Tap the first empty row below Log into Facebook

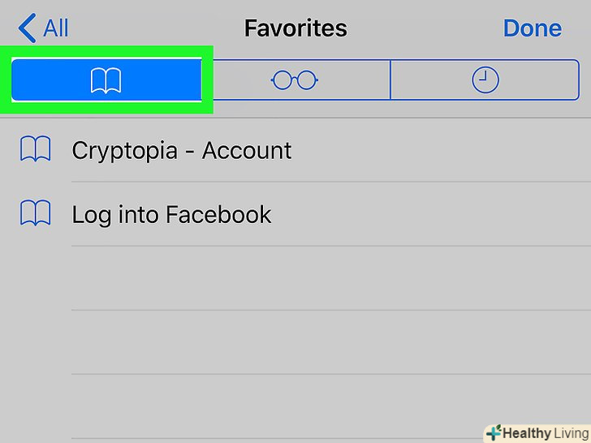click(325, 277)
